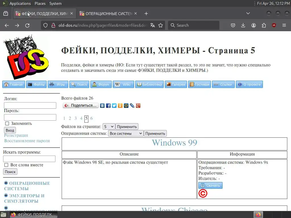Open the Гостевая menu item
The width and height of the screenshot is (291, 218).
coord(199,84)
